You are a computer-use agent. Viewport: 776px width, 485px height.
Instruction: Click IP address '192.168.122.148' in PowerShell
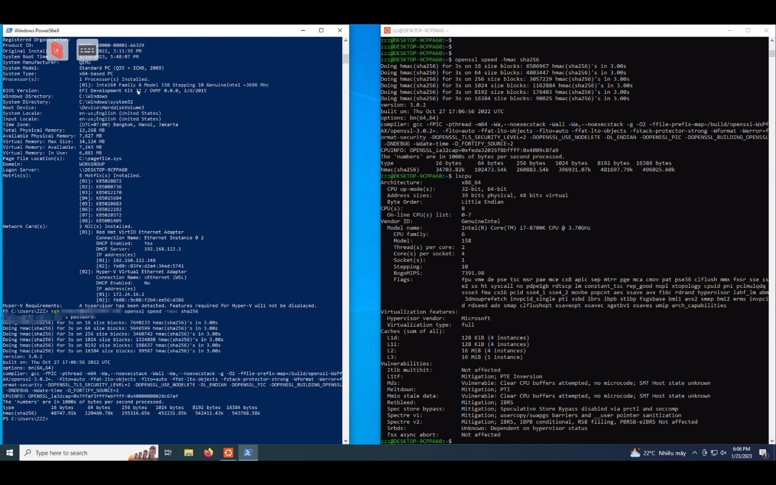click(134, 261)
